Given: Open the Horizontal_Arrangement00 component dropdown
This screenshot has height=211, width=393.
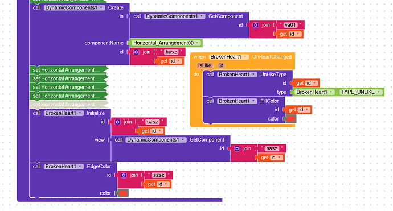Looking at the screenshot, I should coord(166,43).
